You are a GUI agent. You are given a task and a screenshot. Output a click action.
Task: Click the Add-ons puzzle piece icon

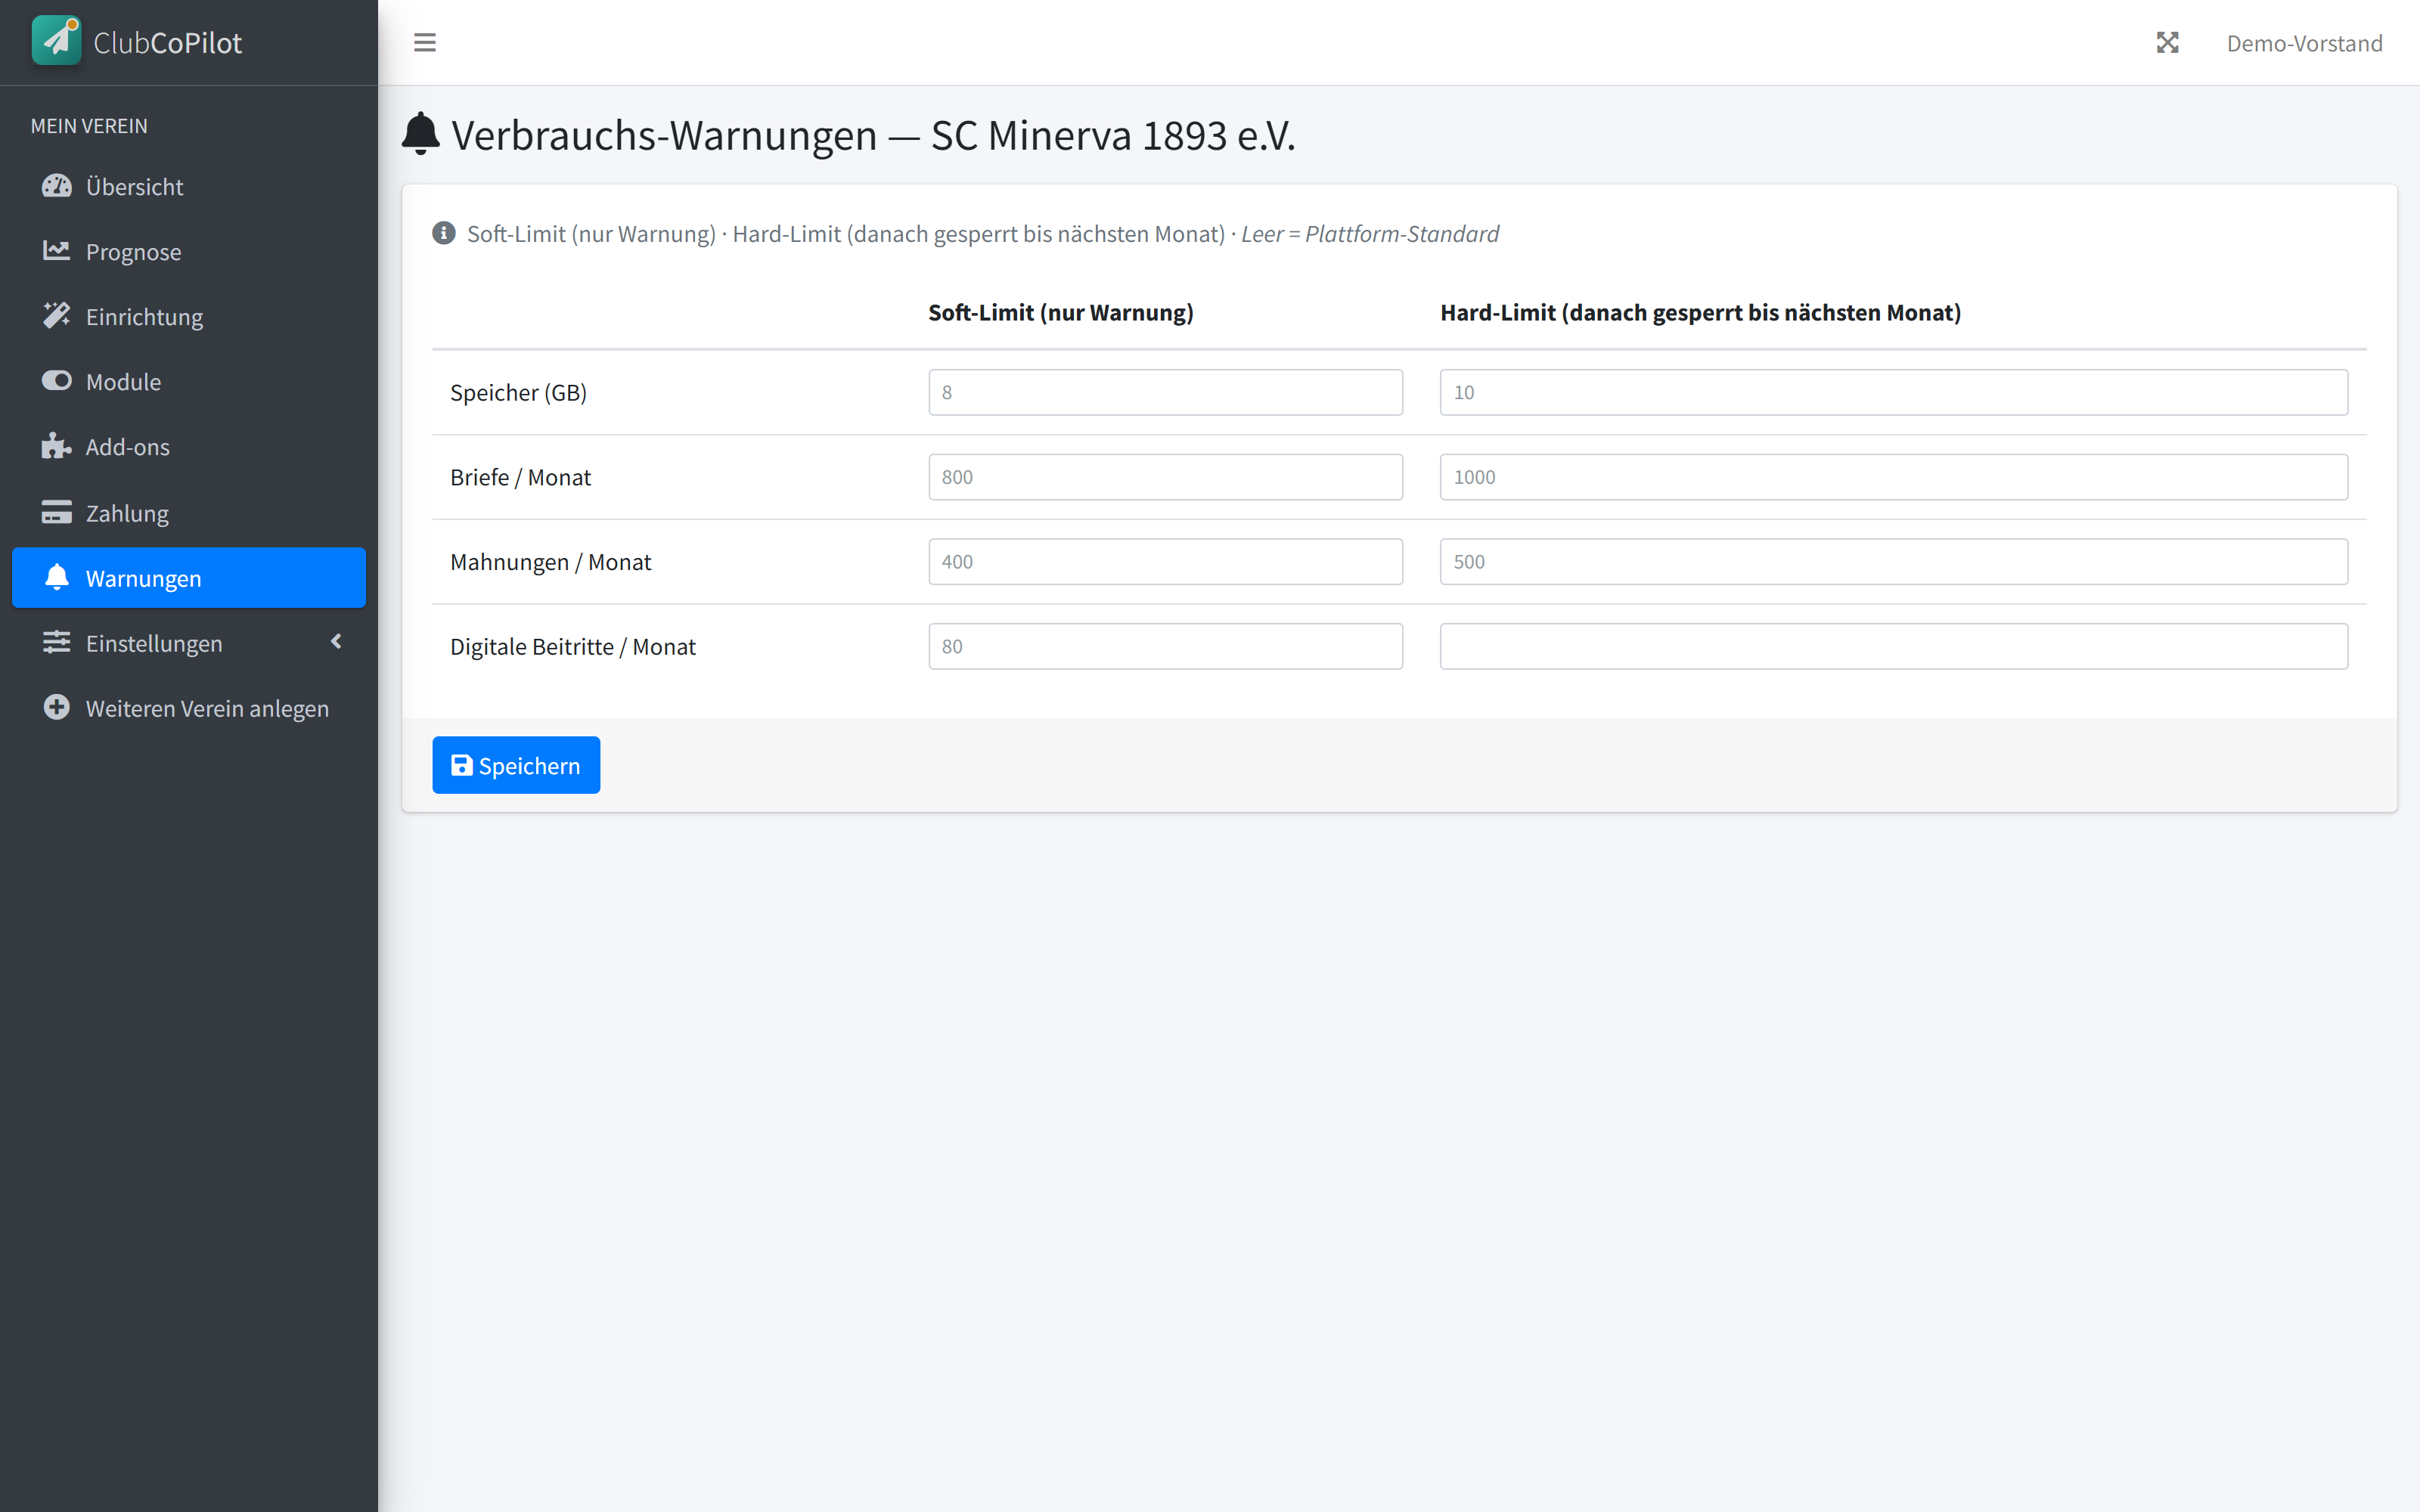pos(57,446)
